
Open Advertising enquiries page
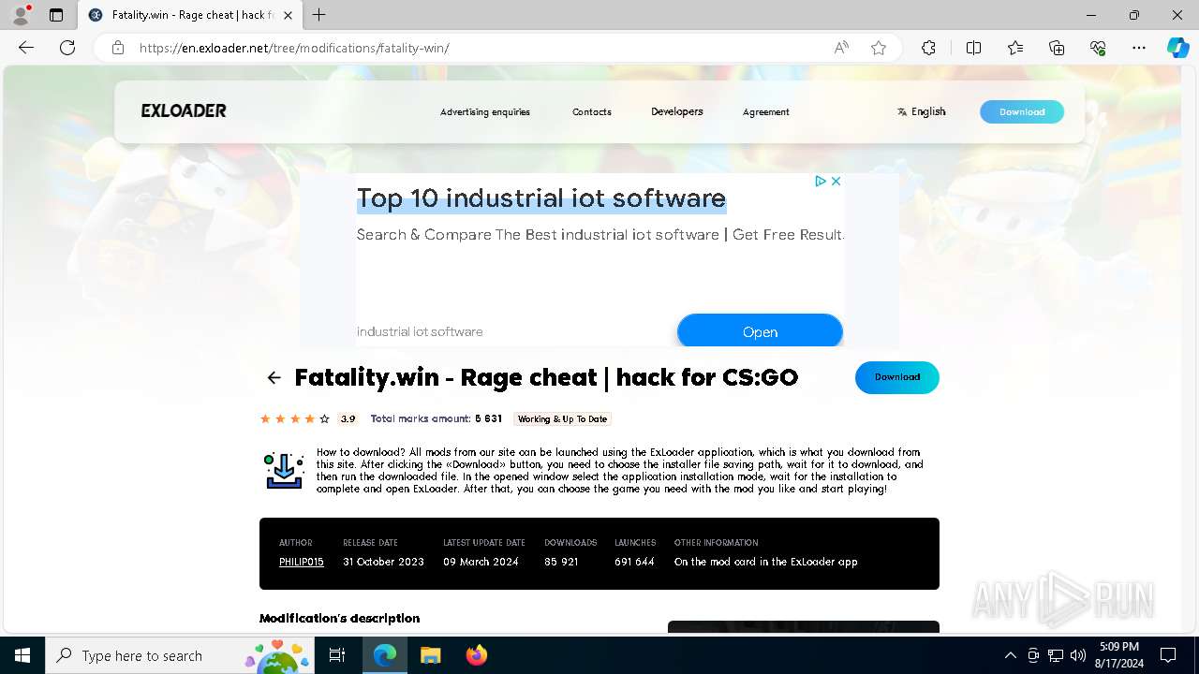click(485, 111)
